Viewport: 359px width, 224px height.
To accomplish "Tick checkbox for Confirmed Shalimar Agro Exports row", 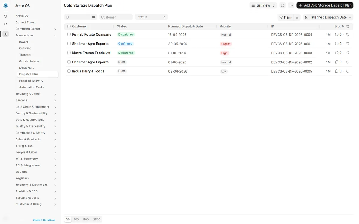I will point(69,44).
